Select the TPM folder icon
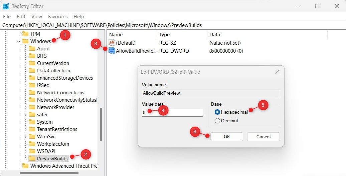The image size is (346, 176). [25, 34]
